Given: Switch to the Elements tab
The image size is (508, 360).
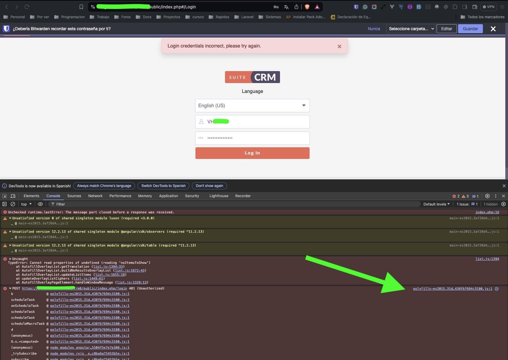Looking at the screenshot, I should pos(31,196).
